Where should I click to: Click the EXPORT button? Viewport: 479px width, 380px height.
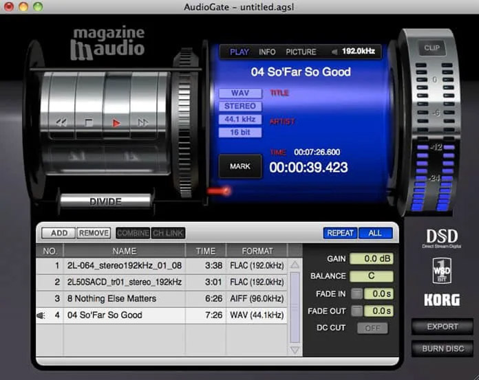[x=442, y=327]
